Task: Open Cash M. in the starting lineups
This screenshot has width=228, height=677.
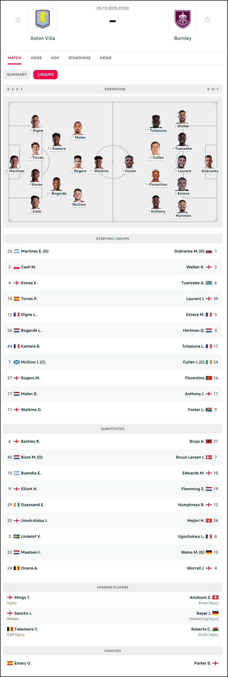Action: [29, 267]
